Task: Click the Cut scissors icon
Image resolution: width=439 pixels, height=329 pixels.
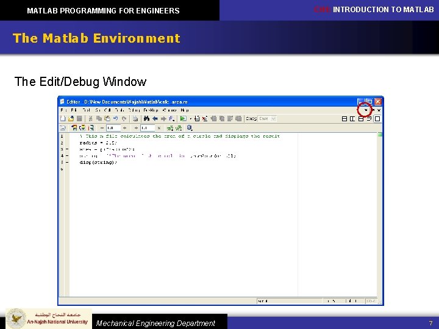Action: [x=90, y=119]
